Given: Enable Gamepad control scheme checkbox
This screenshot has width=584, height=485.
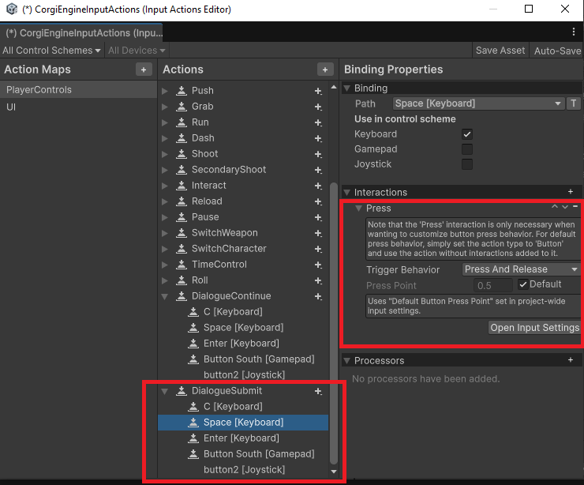Looking at the screenshot, I should (467, 149).
